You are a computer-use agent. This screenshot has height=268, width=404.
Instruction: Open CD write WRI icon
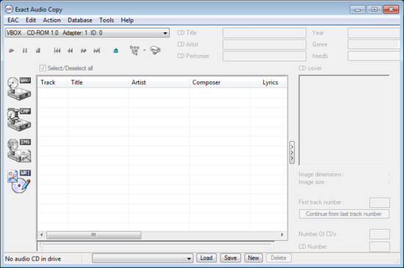19,181
